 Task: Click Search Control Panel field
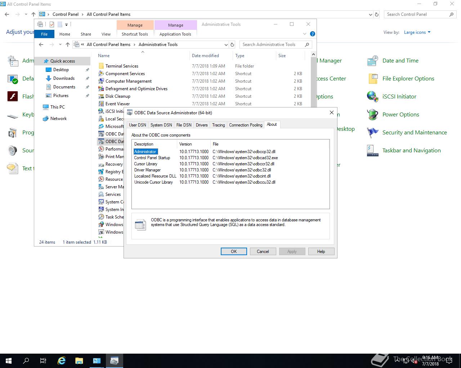coord(420,14)
